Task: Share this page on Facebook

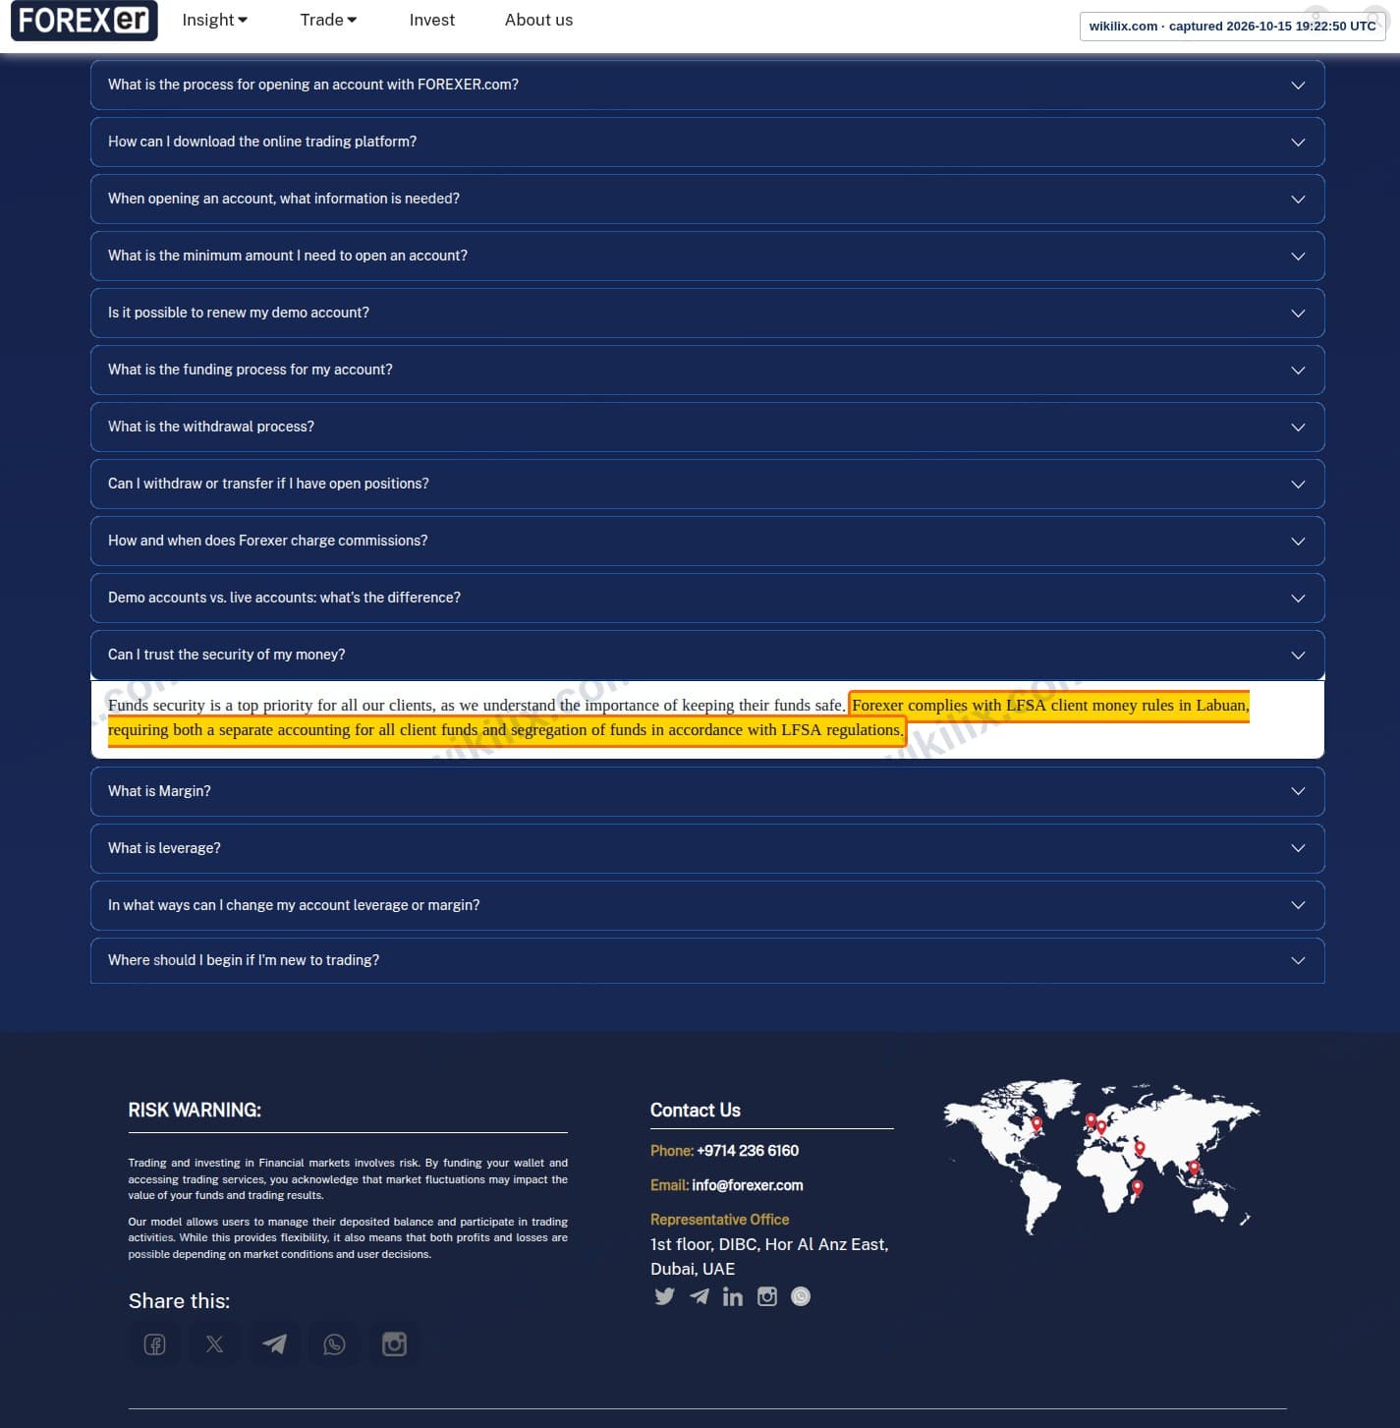Action: point(155,1344)
